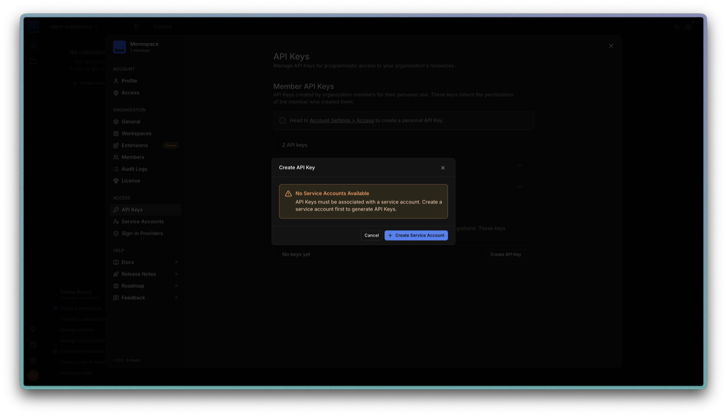The height and width of the screenshot is (416, 727).
Task: Click the info icon beside 'Head to'
Action: pos(283,120)
